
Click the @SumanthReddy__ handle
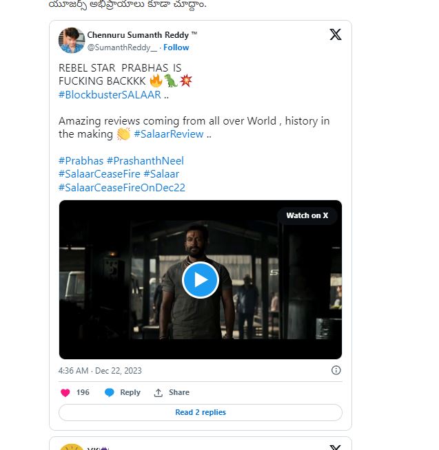122,47
